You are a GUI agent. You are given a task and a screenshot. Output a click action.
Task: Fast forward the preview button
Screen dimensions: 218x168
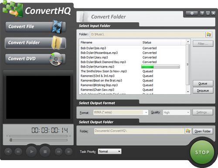[x=58, y=152]
